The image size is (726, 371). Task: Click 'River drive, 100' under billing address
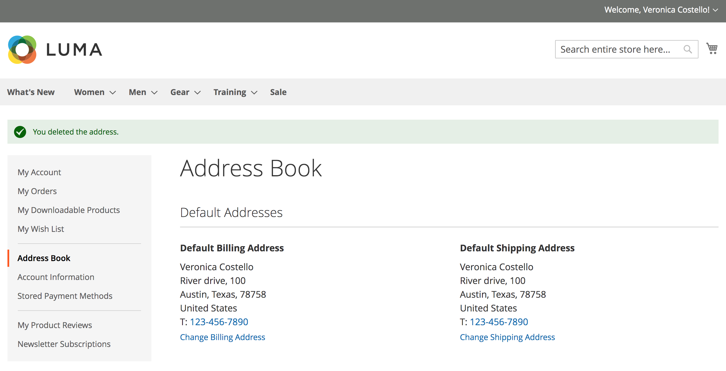click(213, 281)
